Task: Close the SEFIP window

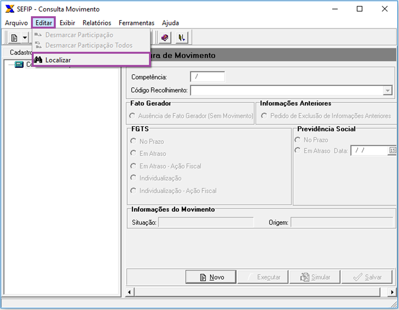Action: 385,9
